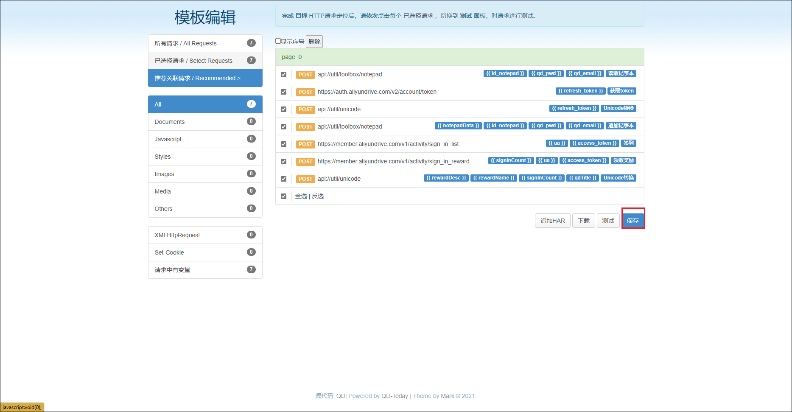
Task: Filter requests by Javascript
Action: tap(205, 139)
